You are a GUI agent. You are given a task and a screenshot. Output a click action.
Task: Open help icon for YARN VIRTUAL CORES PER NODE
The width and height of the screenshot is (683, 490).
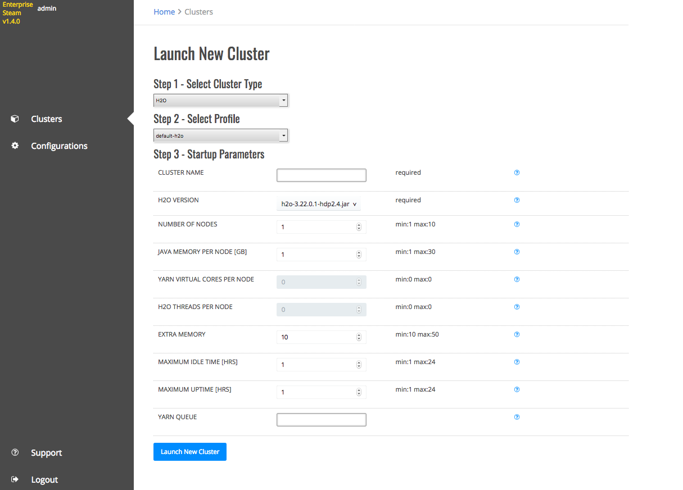pyautogui.click(x=517, y=279)
